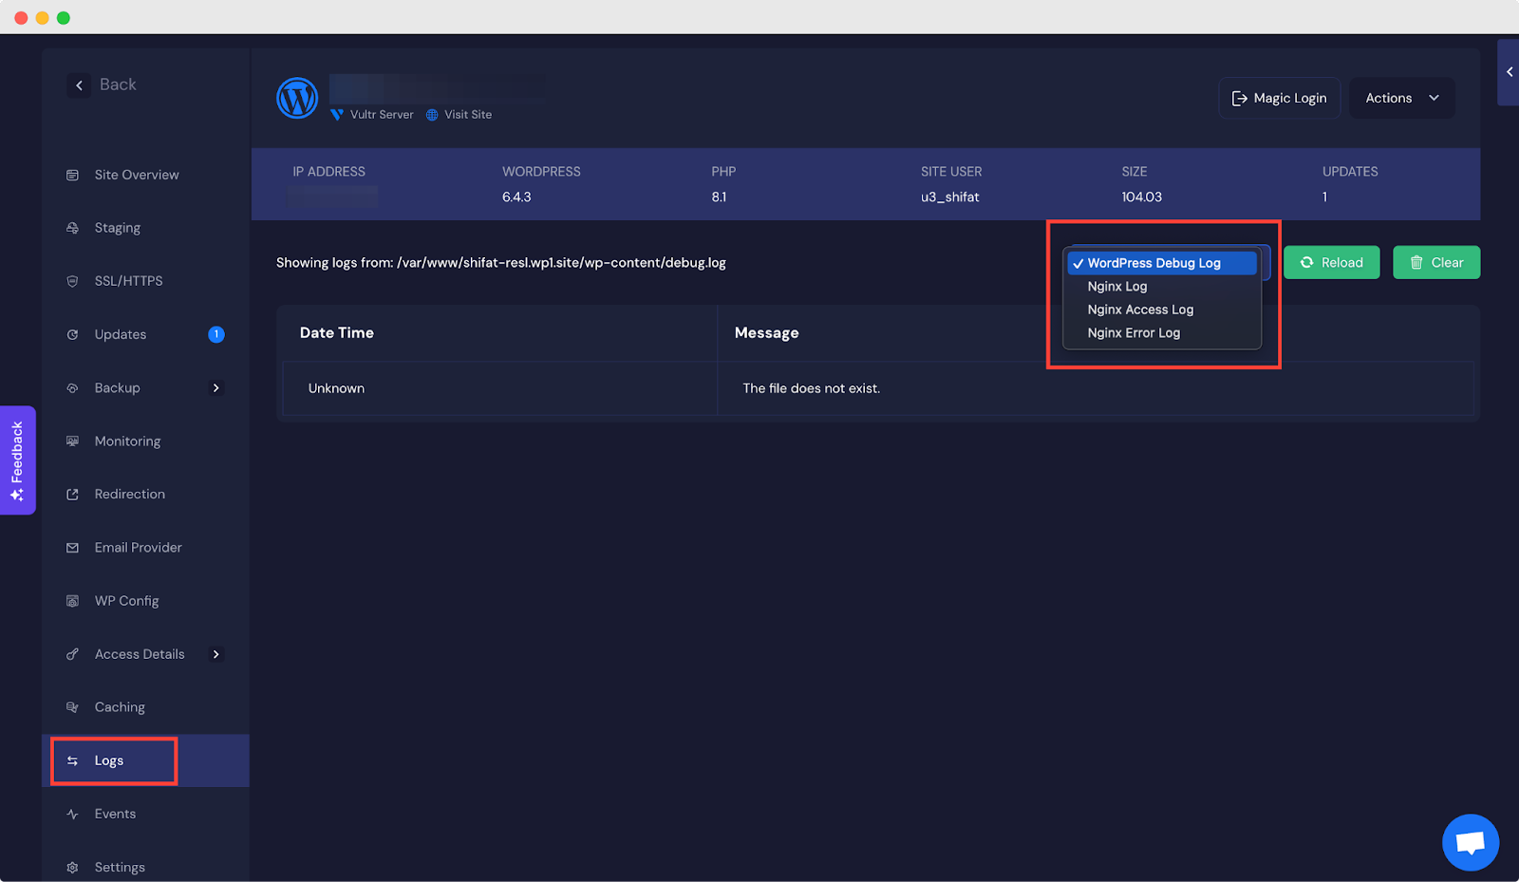Click the Settings gear icon
Image resolution: width=1519 pixels, height=882 pixels.
(72, 868)
